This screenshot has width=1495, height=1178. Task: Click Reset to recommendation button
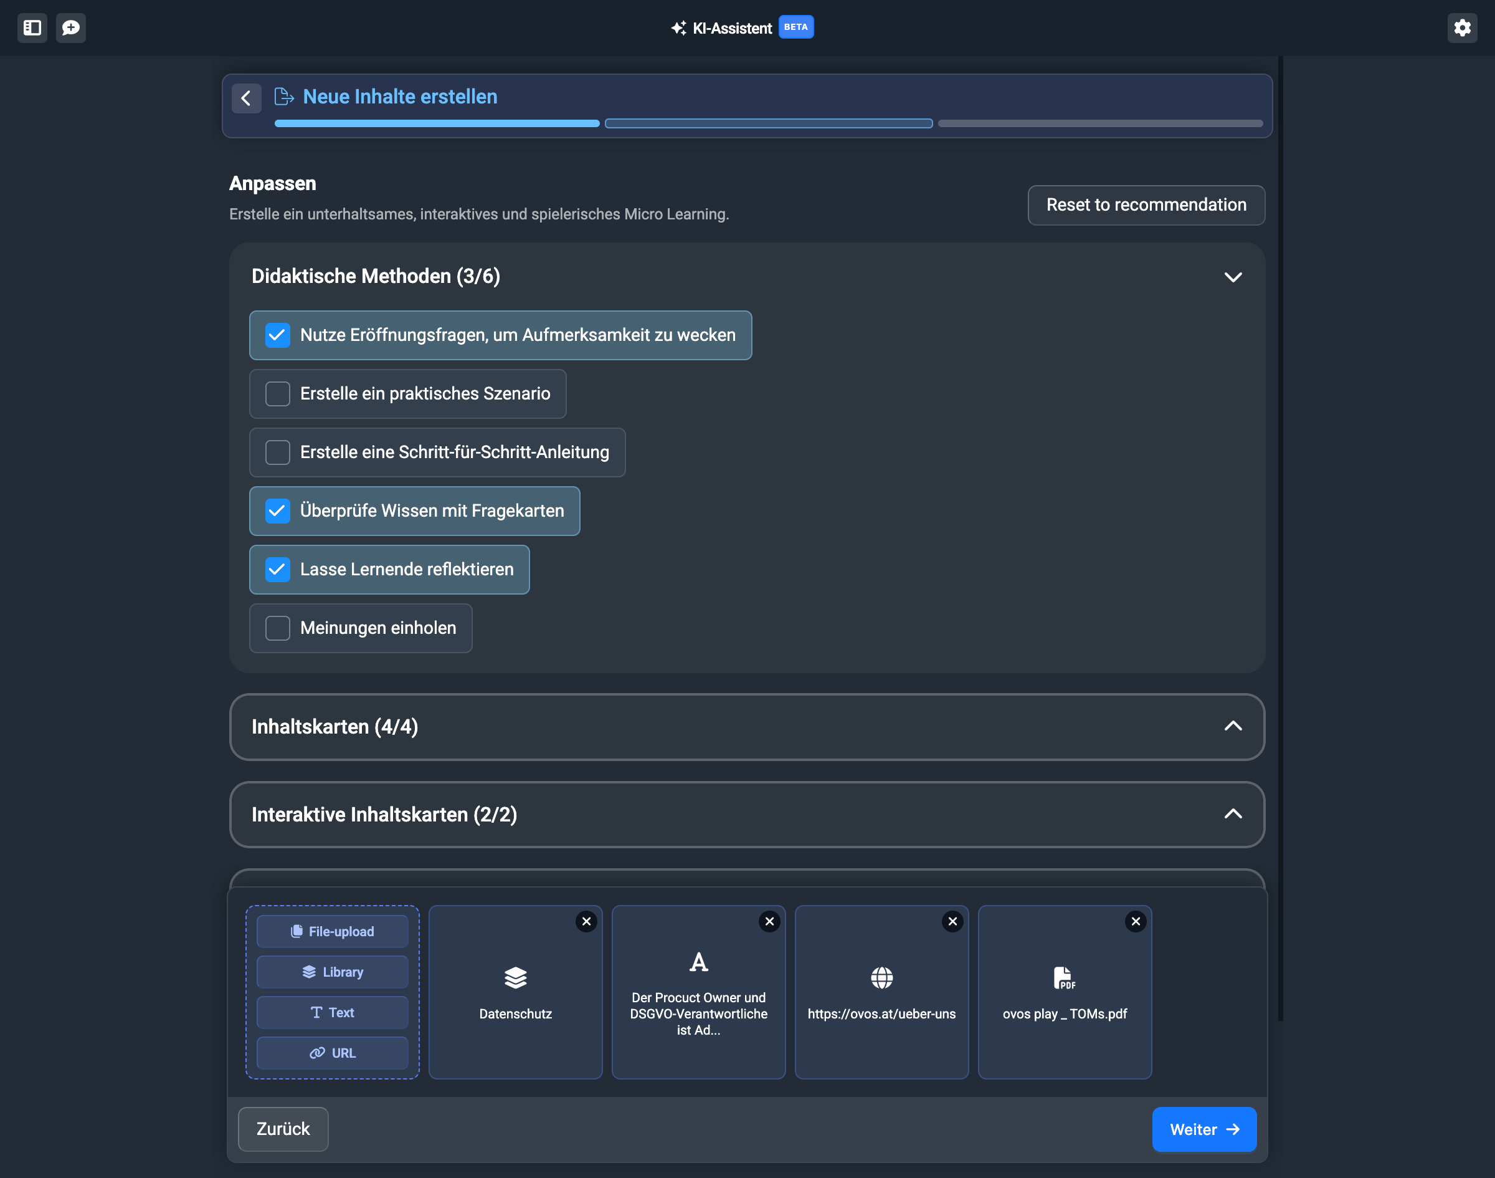pyautogui.click(x=1146, y=205)
